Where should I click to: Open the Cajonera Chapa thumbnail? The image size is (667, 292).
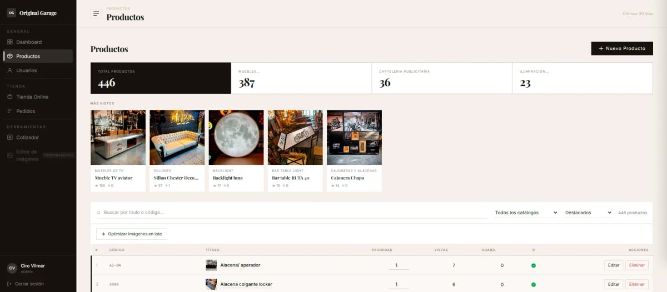pyautogui.click(x=354, y=137)
